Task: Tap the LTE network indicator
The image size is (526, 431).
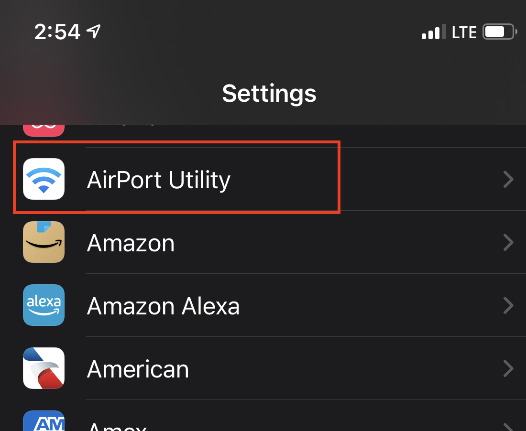Action: click(x=464, y=32)
